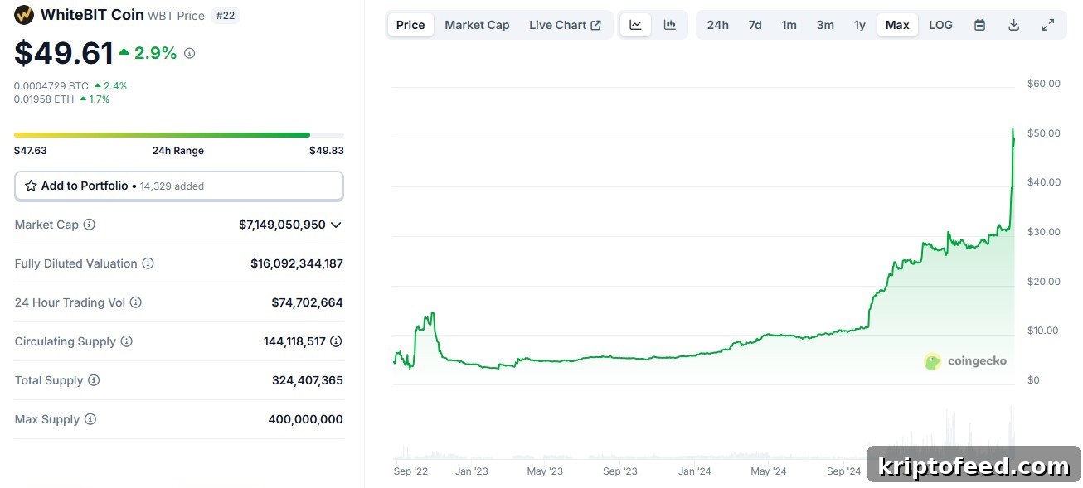Show 24 Hour Trading Vol info icon

pyautogui.click(x=136, y=302)
